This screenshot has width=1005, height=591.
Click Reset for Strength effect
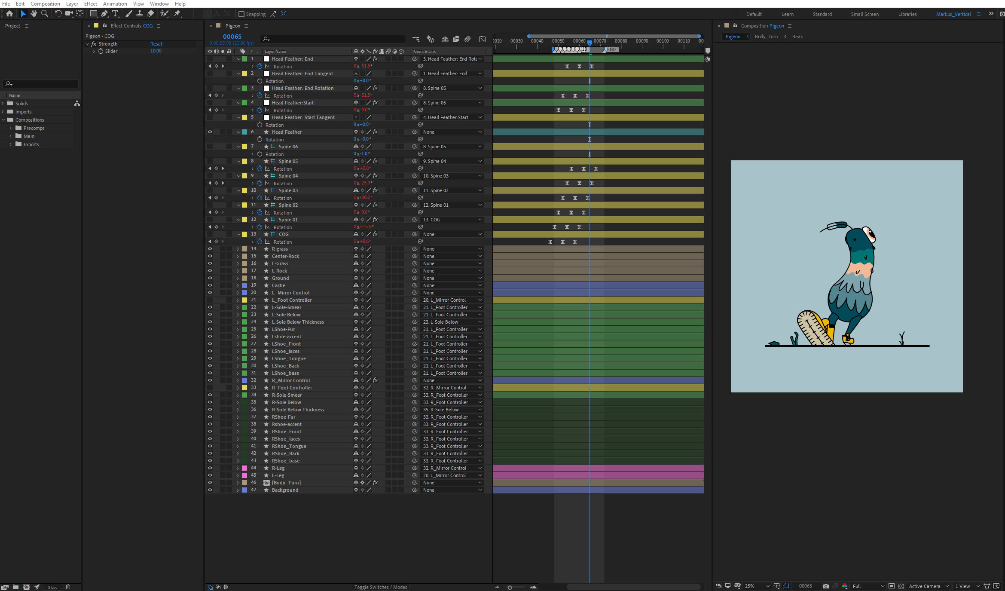click(x=156, y=44)
